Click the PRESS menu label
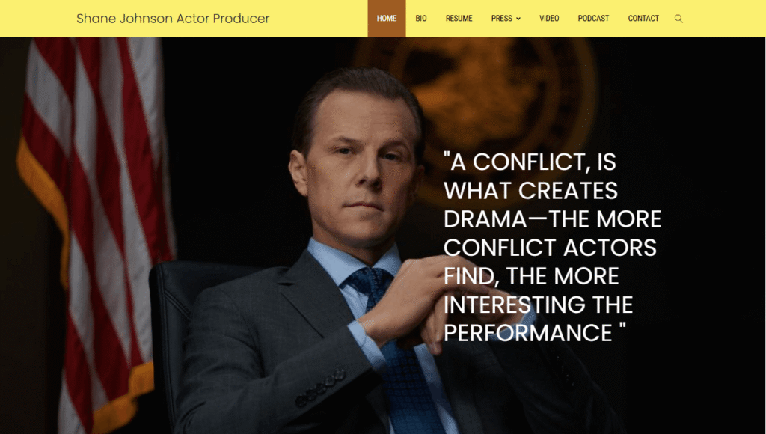766x434 pixels. click(x=502, y=19)
